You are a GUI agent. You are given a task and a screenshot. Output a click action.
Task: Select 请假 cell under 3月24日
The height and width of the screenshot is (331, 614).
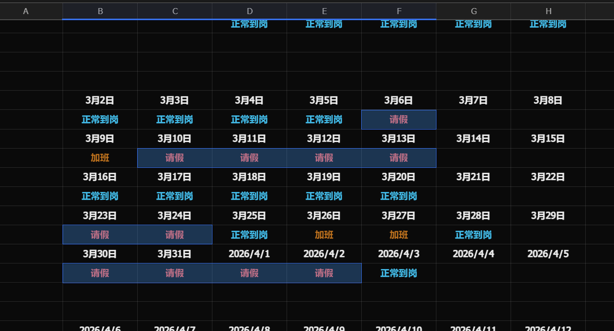[175, 235]
